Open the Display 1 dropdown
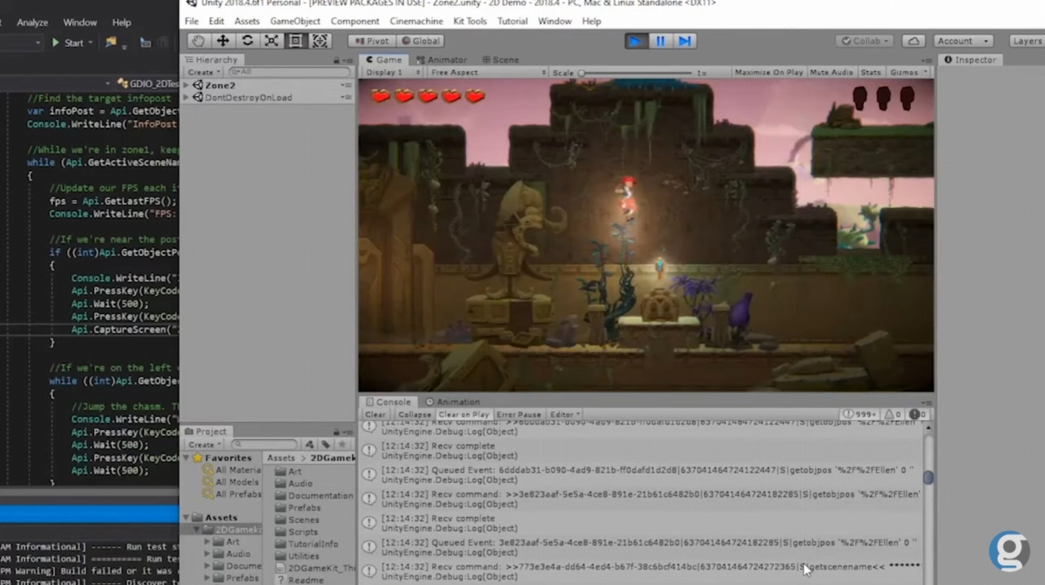The width and height of the screenshot is (1045, 585). [x=392, y=73]
